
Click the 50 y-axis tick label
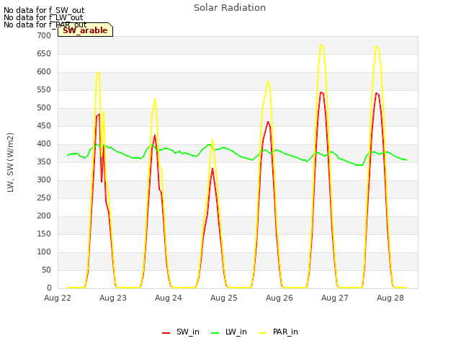[x=46, y=270]
